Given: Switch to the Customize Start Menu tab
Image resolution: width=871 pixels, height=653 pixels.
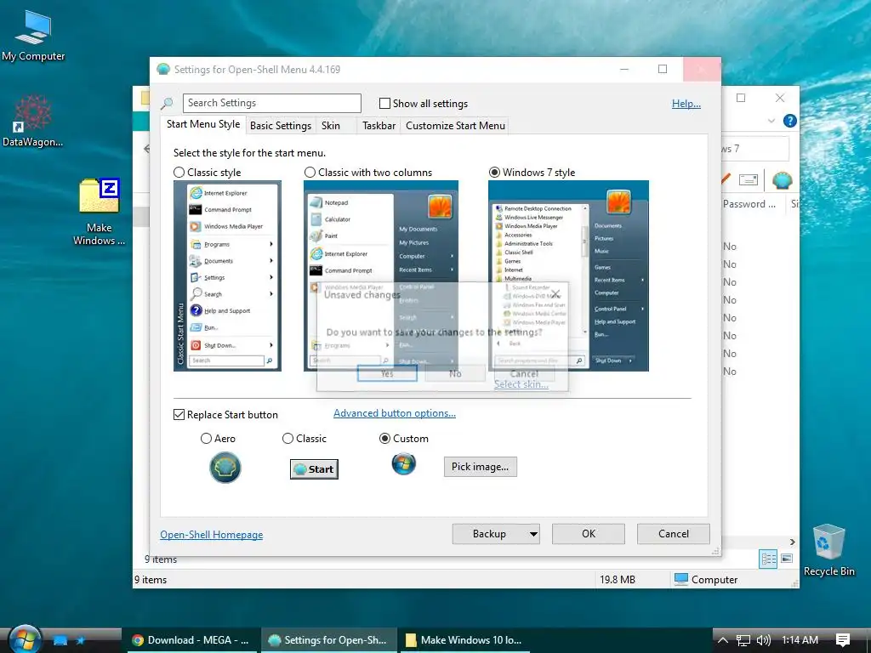Looking at the screenshot, I should click(x=456, y=126).
